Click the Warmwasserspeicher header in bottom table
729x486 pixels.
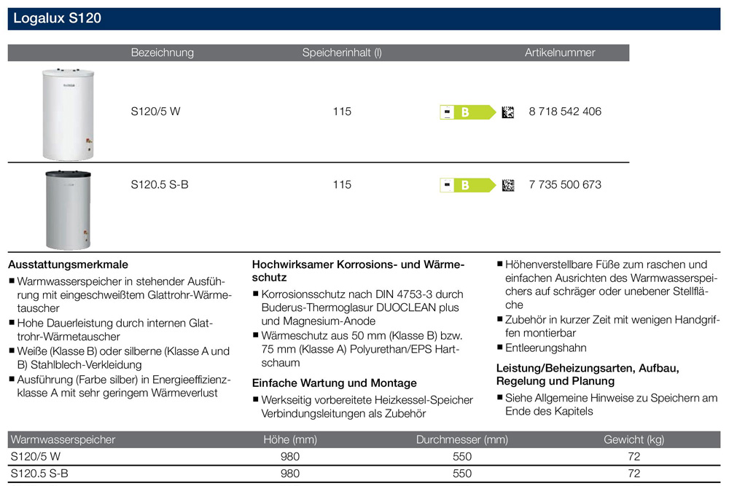[x=63, y=439]
